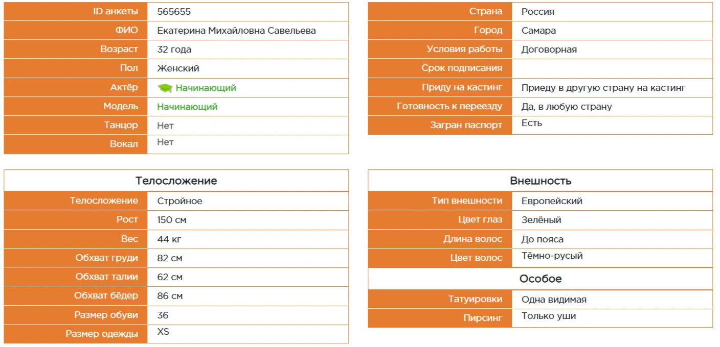Image resolution: width=720 pixels, height=347 pixels.
Task: Click green 'Начинающий' text in Актёр row
Action: pos(206,88)
